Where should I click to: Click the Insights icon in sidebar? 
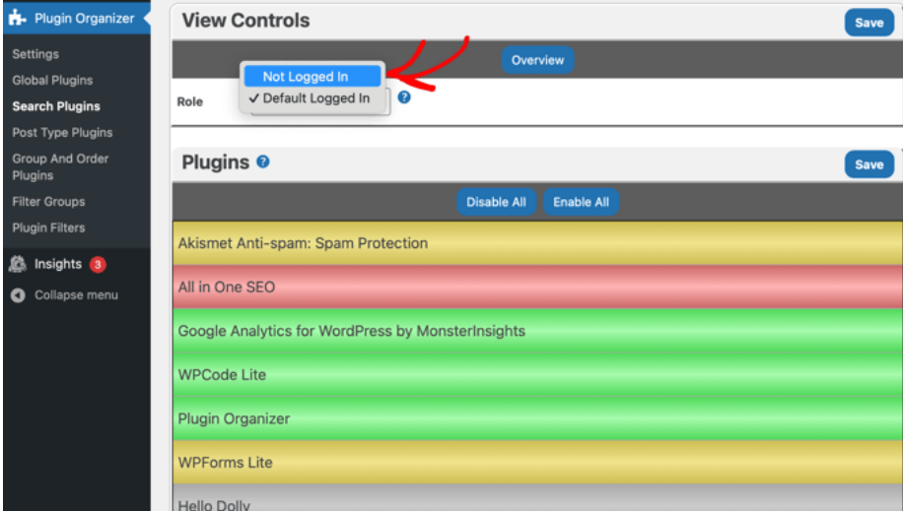tap(18, 264)
